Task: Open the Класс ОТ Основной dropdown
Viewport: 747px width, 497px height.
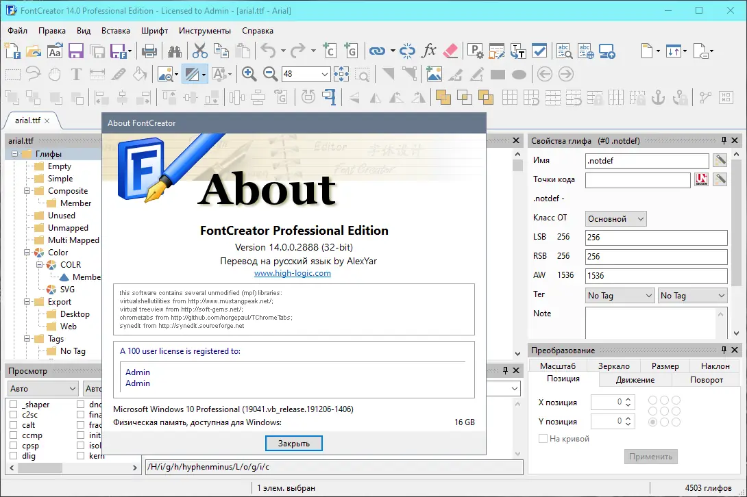Action: 615,218
